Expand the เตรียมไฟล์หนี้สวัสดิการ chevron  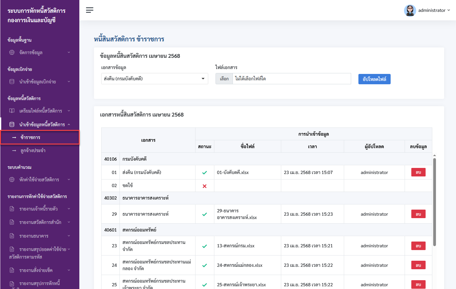point(69,111)
